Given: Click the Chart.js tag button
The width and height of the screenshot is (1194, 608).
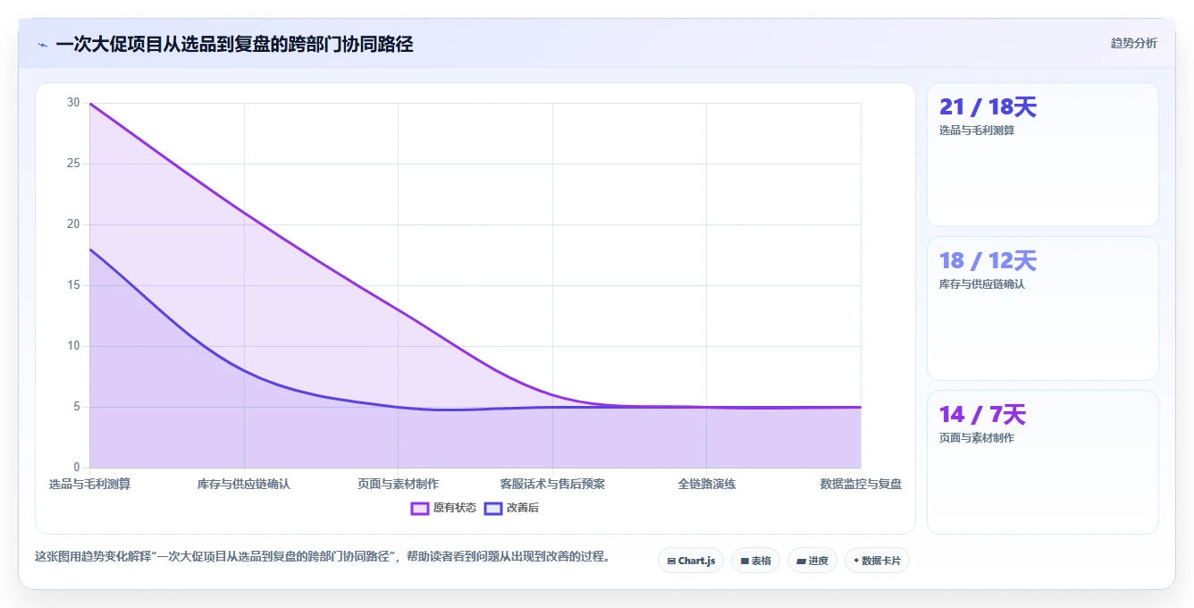Looking at the screenshot, I should pyautogui.click(x=691, y=561).
